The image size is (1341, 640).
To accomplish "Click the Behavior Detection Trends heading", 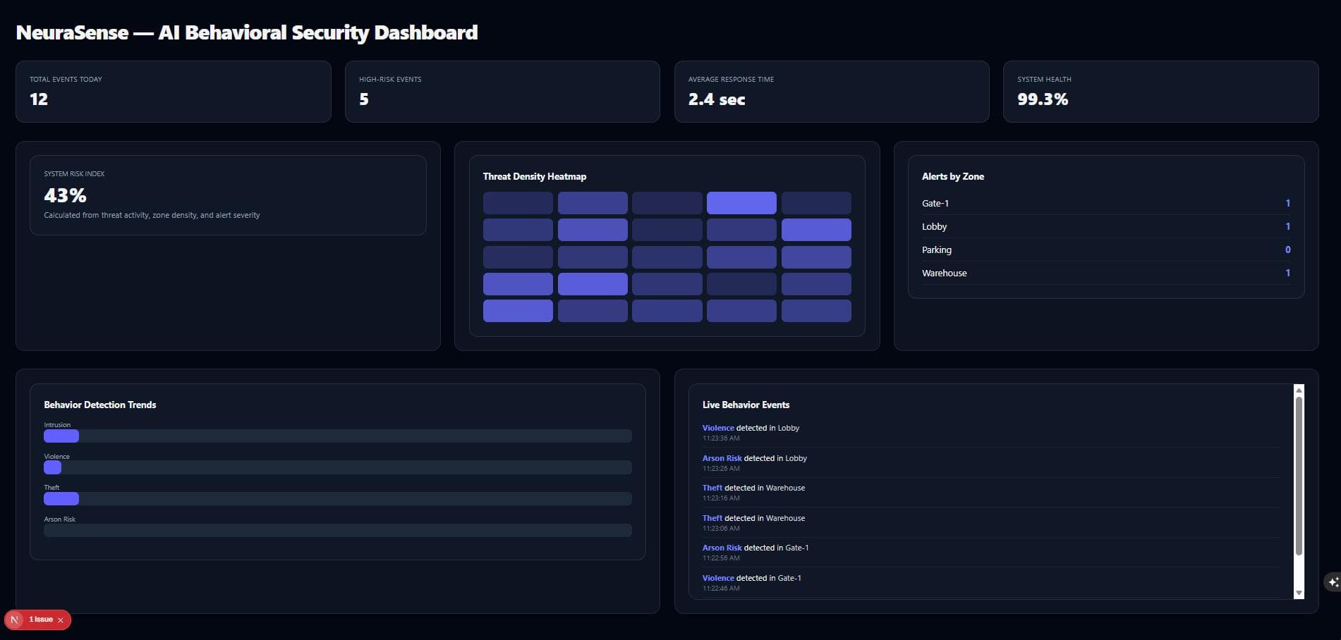I will 100,405.
